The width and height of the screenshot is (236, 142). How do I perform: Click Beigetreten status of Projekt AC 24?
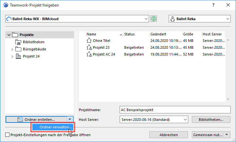coord(134,54)
